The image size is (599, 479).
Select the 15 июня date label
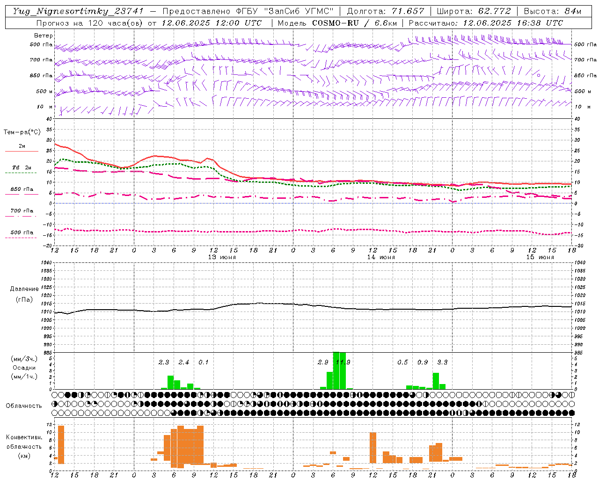click(x=540, y=257)
